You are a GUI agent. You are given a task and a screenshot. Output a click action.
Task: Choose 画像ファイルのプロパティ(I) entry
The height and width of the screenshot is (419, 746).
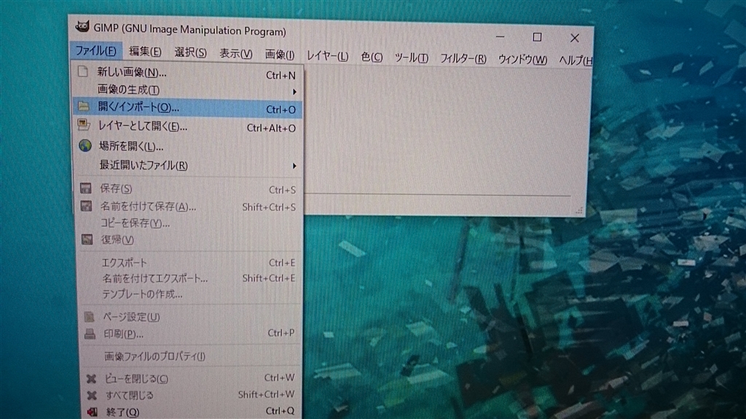[x=192, y=356]
